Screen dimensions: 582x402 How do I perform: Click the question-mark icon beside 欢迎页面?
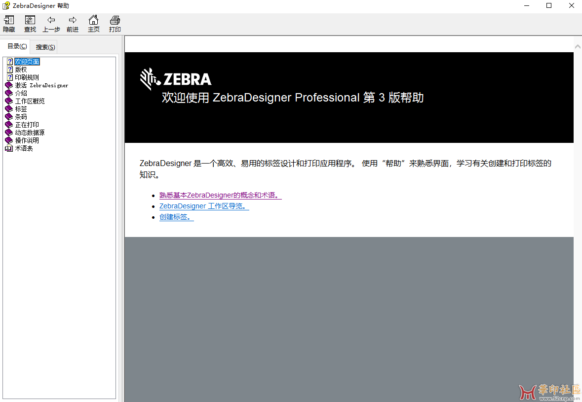tap(10, 62)
